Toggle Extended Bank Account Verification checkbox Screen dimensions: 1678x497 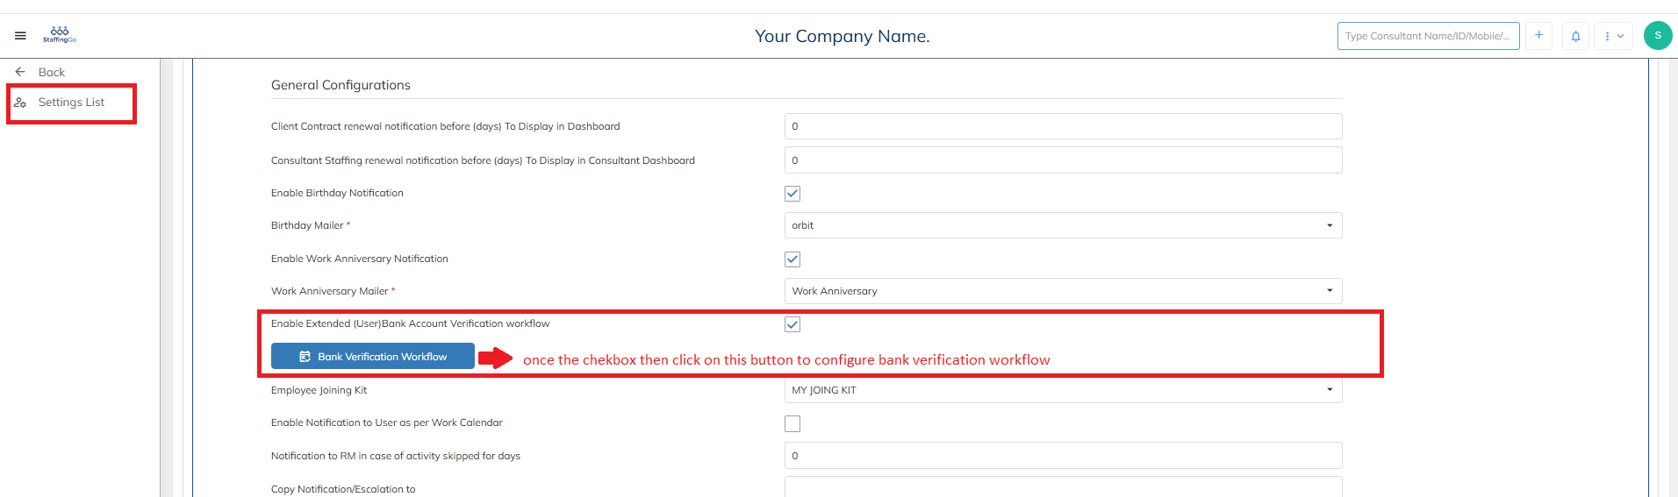pyautogui.click(x=792, y=324)
